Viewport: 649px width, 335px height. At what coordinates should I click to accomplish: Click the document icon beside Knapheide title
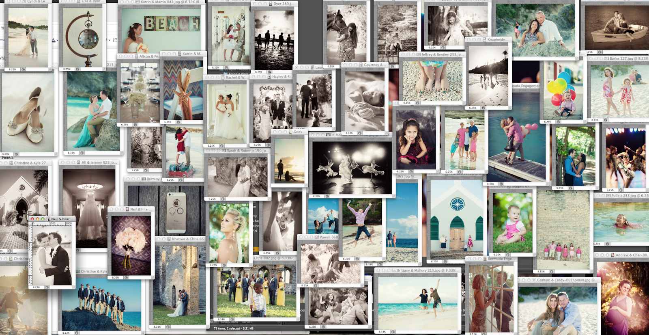click(x=485, y=39)
